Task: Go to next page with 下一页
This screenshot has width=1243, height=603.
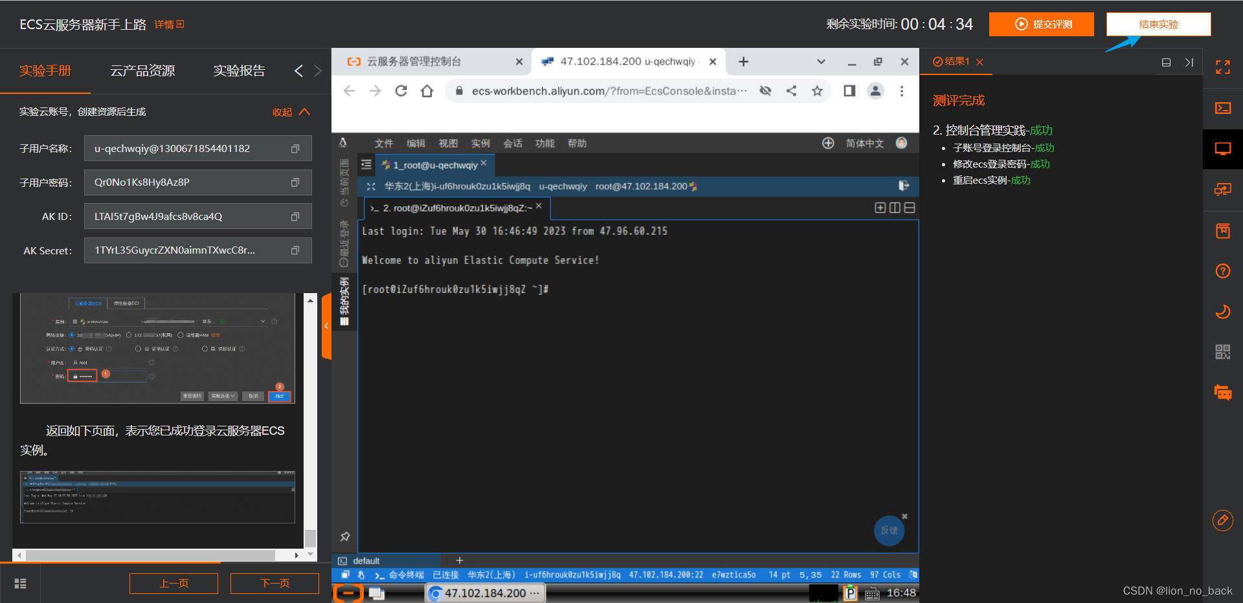Action: (x=274, y=584)
